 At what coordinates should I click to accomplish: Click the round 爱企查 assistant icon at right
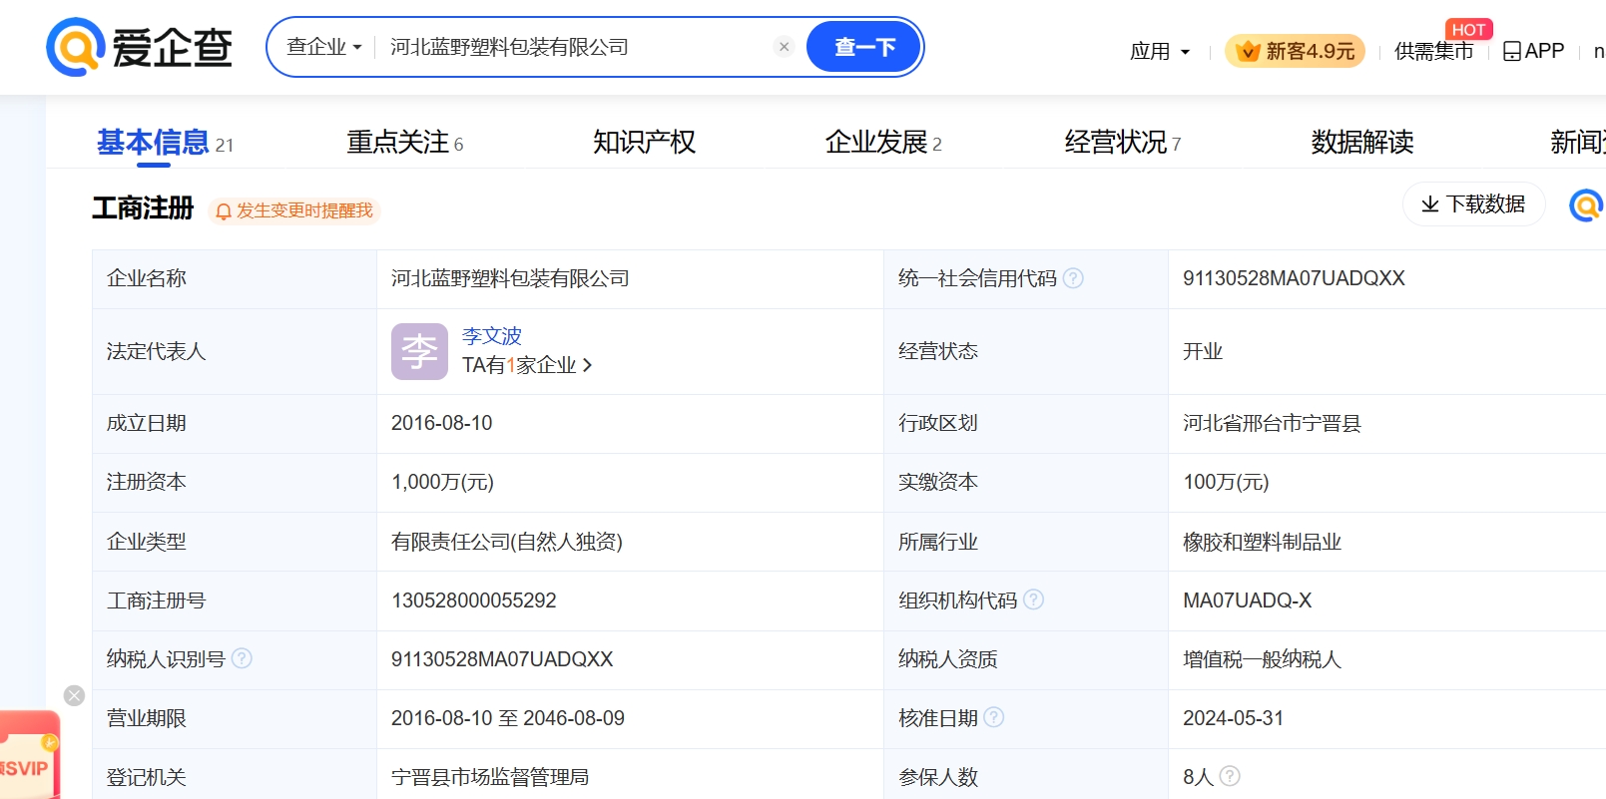[x=1586, y=205]
